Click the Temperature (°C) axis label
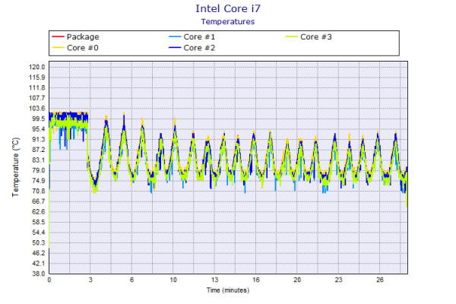This screenshot has width=456, height=304. coord(15,167)
